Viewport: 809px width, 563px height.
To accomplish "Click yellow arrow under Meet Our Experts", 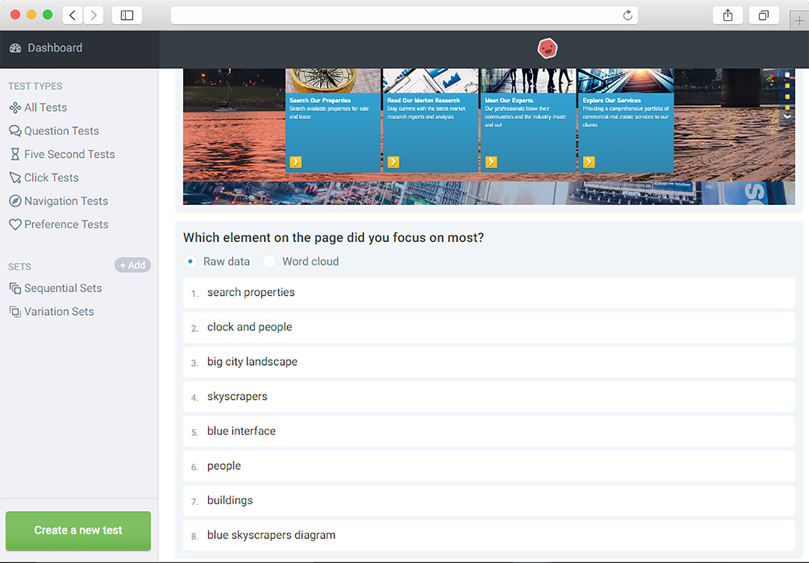I will [x=491, y=162].
